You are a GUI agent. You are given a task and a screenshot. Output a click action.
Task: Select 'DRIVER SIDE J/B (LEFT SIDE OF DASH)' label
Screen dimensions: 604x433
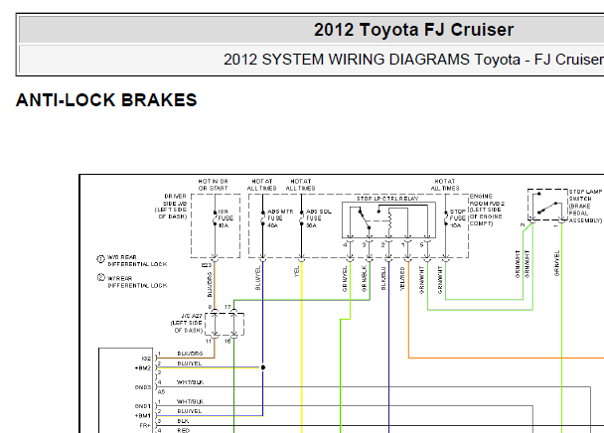pyautogui.click(x=171, y=207)
